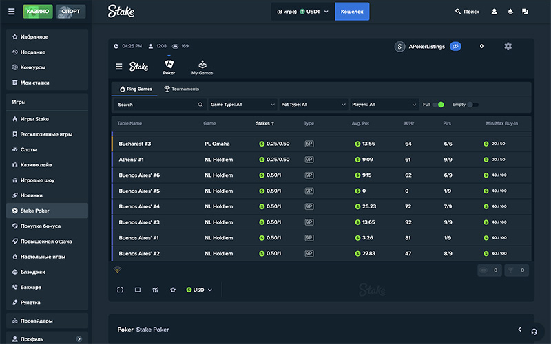Switch to theater mode icon
The height and width of the screenshot is (344, 551).
(138, 290)
